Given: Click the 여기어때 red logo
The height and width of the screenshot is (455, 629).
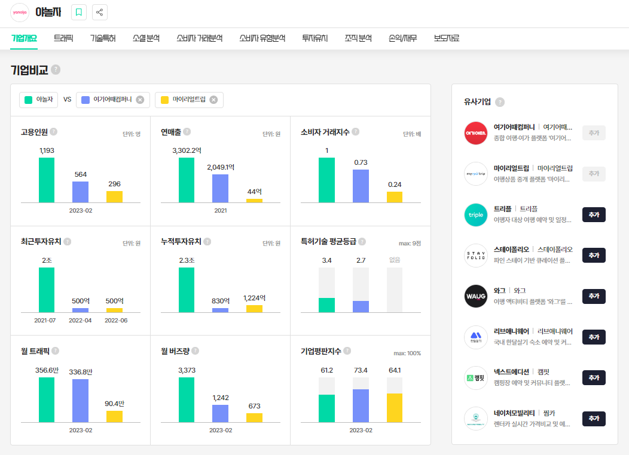Looking at the screenshot, I should click(x=476, y=133).
